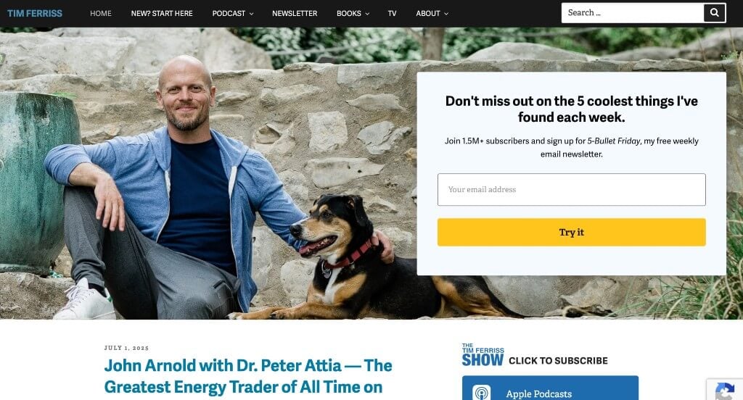Viewport: 743px width, 400px height.
Task: Open the Newsletter menu item
Action: (x=295, y=13)
